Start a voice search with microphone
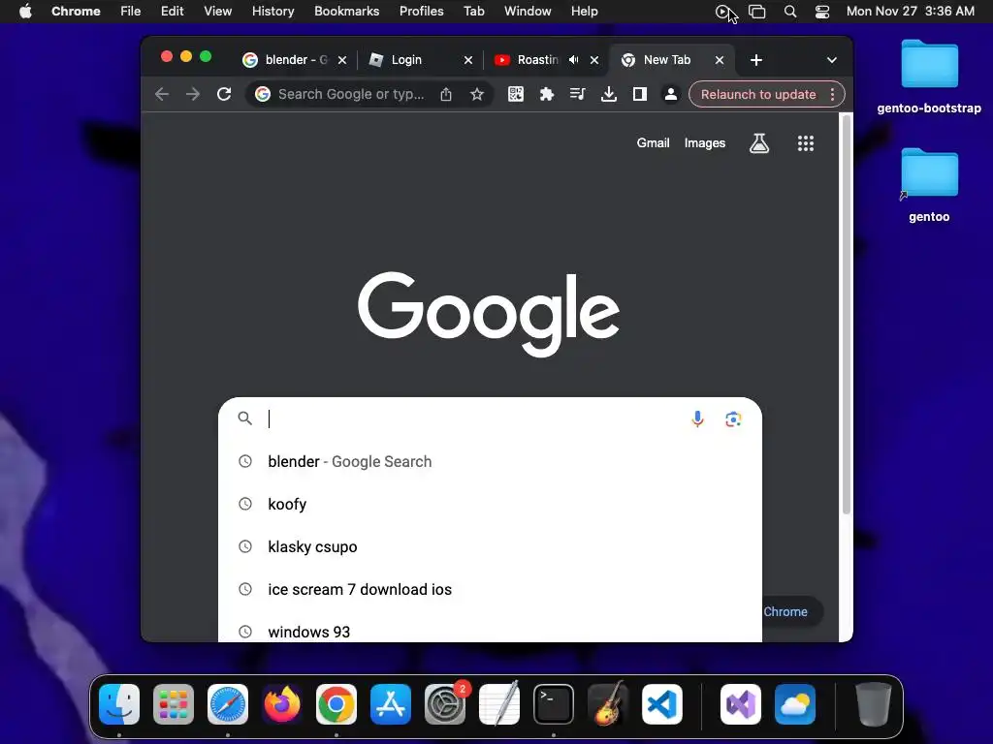This screenshot has width=993, height=744. point(697,418)
